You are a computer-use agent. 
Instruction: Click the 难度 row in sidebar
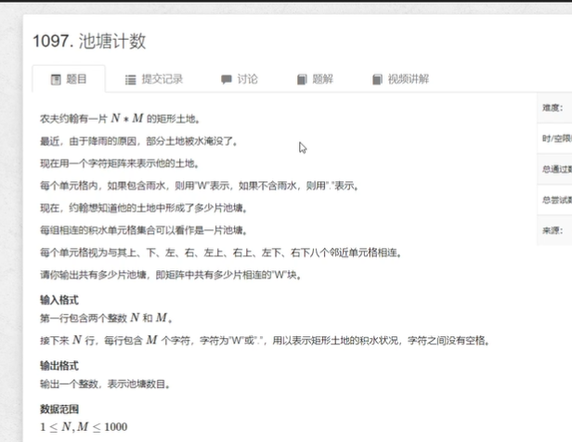554,108
